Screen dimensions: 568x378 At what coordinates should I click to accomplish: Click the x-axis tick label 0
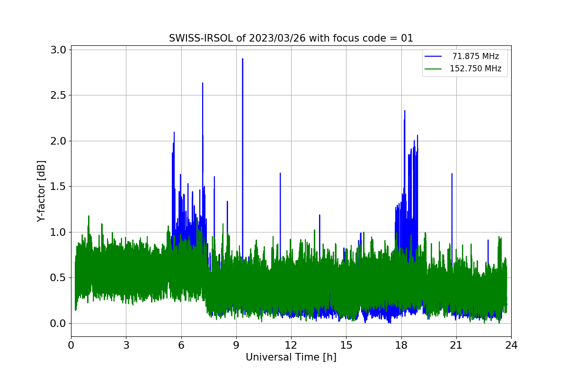click(71, 345)
